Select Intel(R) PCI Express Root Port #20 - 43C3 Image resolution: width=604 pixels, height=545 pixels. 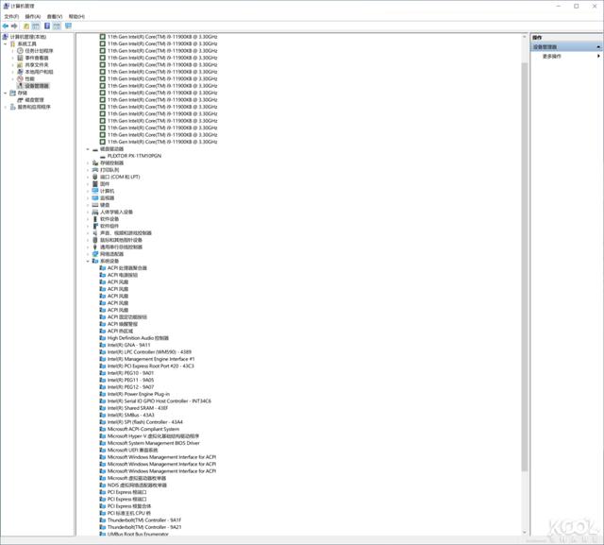tap(151, 366)
